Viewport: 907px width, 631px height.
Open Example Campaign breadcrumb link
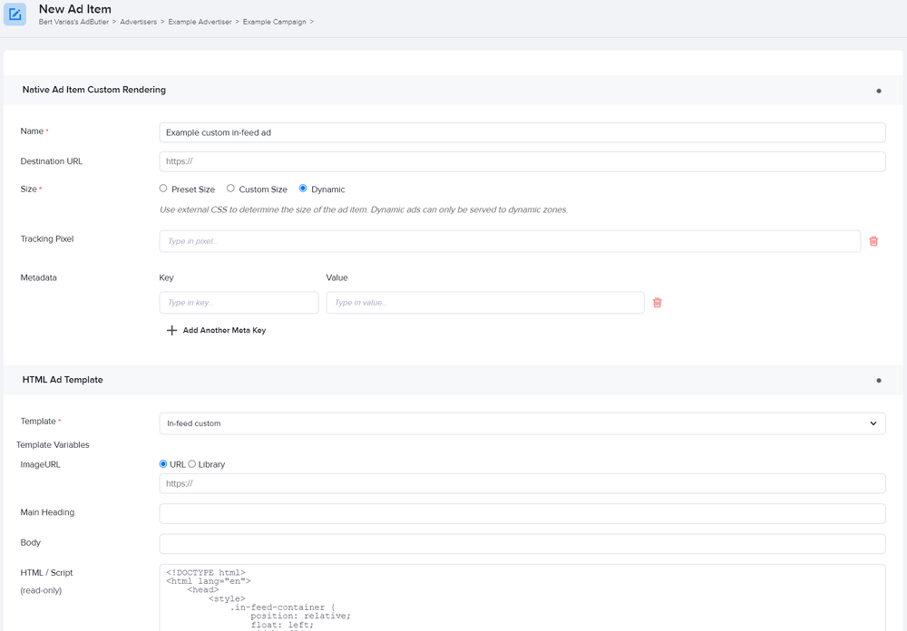[x=274, y=22]
